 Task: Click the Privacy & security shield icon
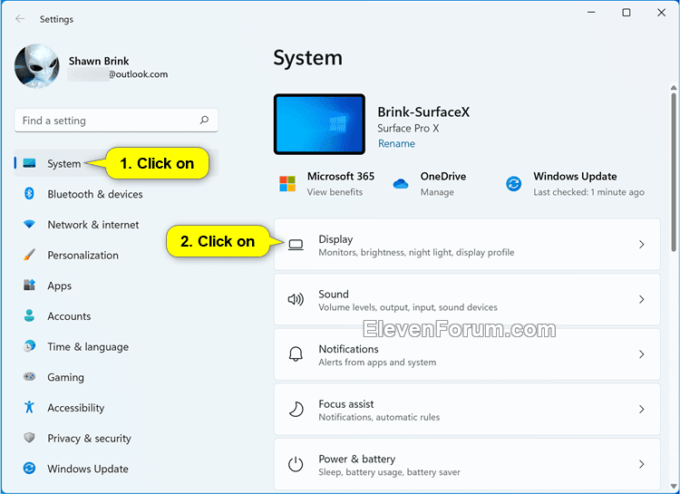click(x=29, y=439)
